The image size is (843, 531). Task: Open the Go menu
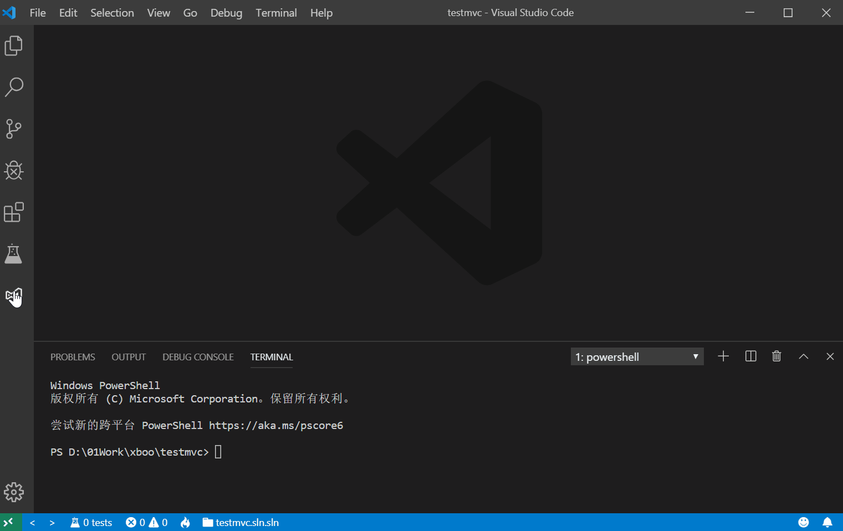click(190, 12)
